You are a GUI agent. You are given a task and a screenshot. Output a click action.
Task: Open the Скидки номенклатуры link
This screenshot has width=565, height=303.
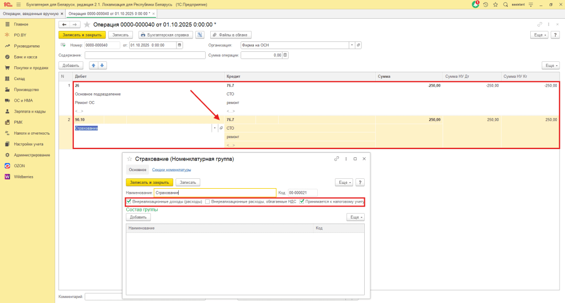tap(172, 169)
